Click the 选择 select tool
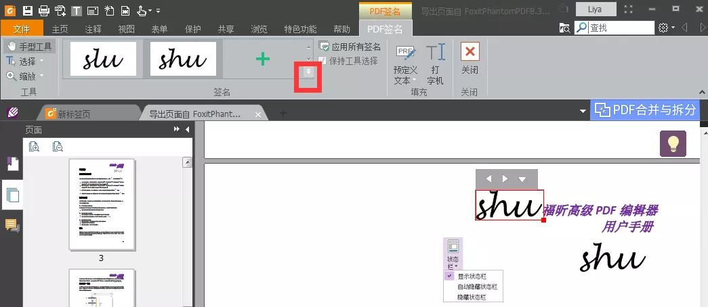 [21, 62]
